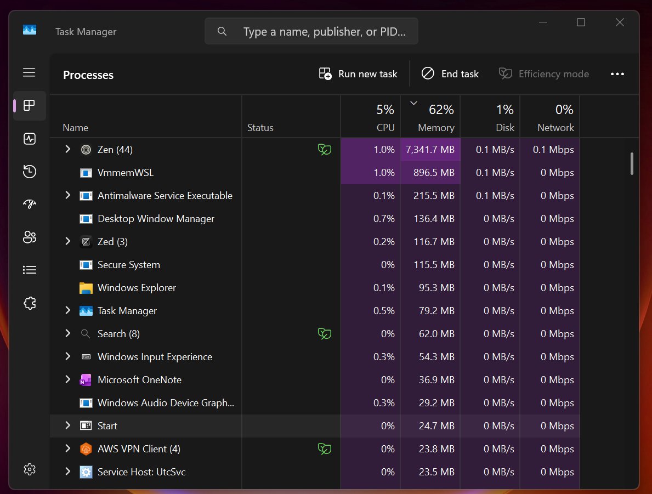652x494 pixels.
Task: Sort processes by CPU column
Action: tap(371, 116)
